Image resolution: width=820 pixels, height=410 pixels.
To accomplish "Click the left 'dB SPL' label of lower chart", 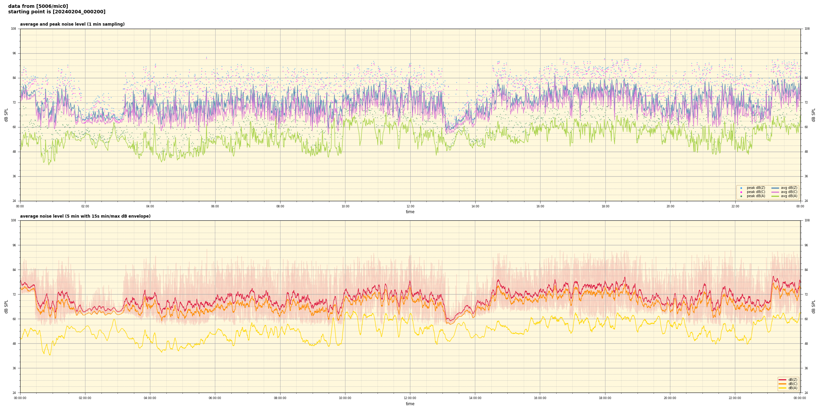I will point(6,306).
